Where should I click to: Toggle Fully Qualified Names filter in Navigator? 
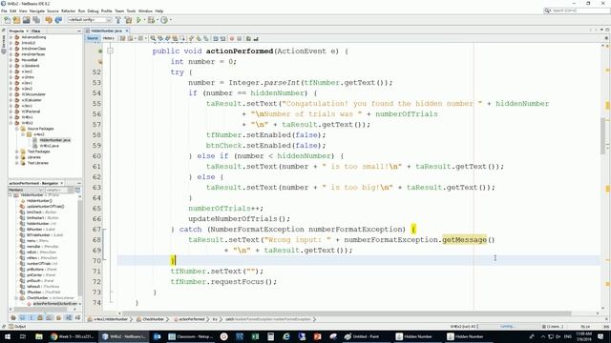58,317
